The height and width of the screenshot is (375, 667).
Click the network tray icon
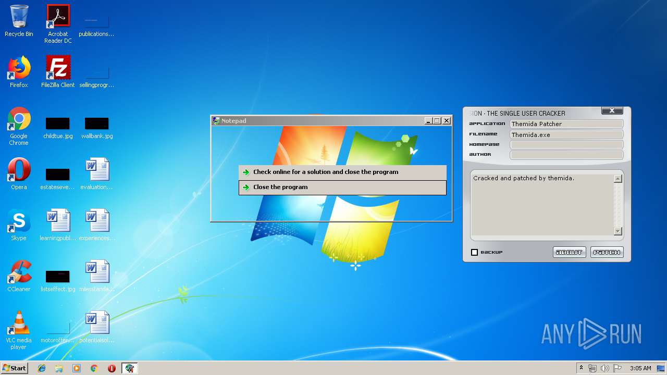[x=592, y=368]
